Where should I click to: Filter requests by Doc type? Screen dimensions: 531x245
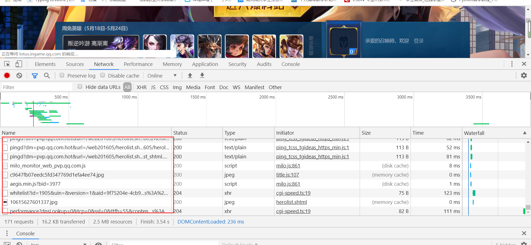(x=224, y=87)
